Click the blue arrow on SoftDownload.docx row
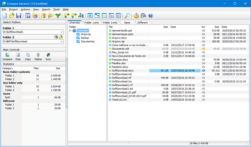This screenshot has height=147, width=251. pos(203,70)
